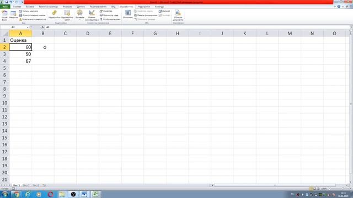Undo last action in Quick Access toolbar
353x198 pixels.
10,2
